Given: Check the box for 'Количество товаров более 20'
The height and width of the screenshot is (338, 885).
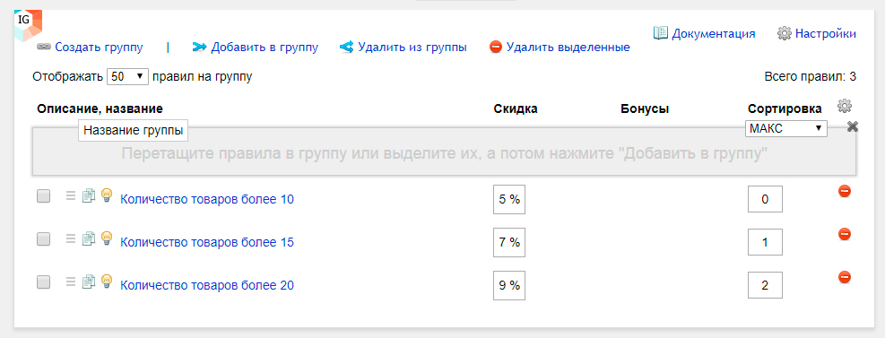Looking at the screenshot, I should (43, 282).
